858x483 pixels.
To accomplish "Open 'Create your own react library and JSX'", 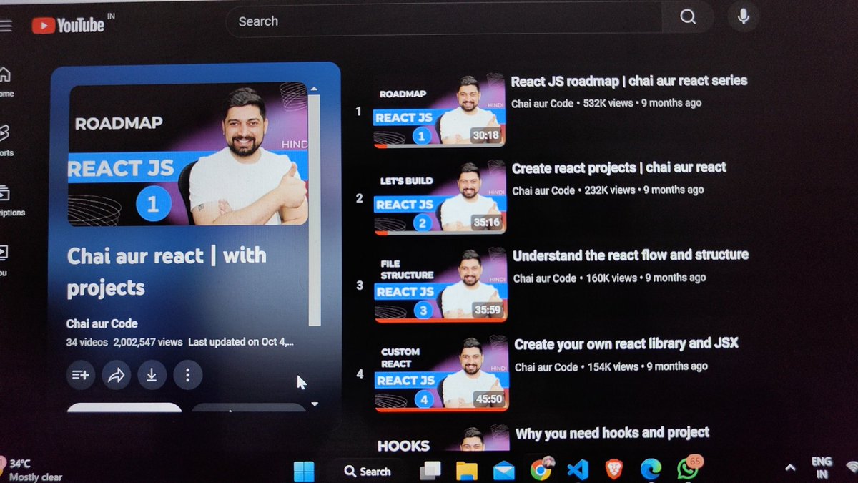I will click(626, 344).
